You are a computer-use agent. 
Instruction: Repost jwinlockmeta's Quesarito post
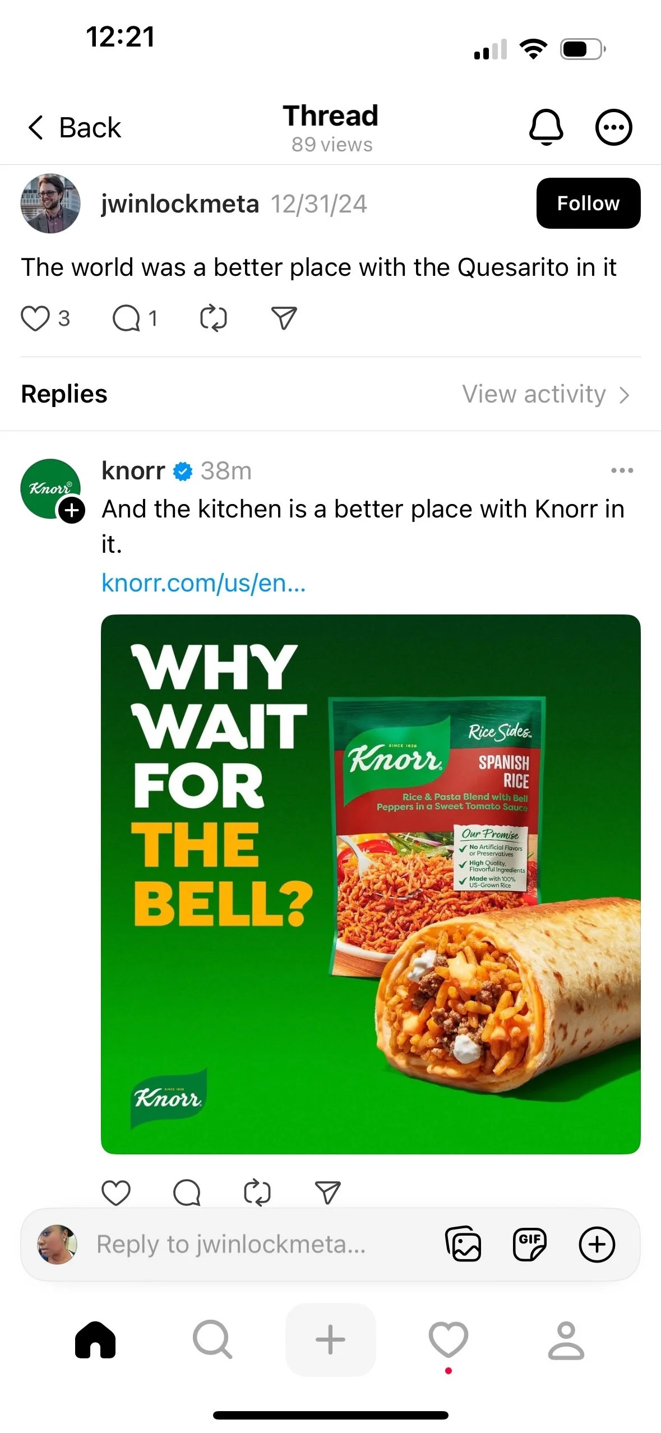click(214, 318)
